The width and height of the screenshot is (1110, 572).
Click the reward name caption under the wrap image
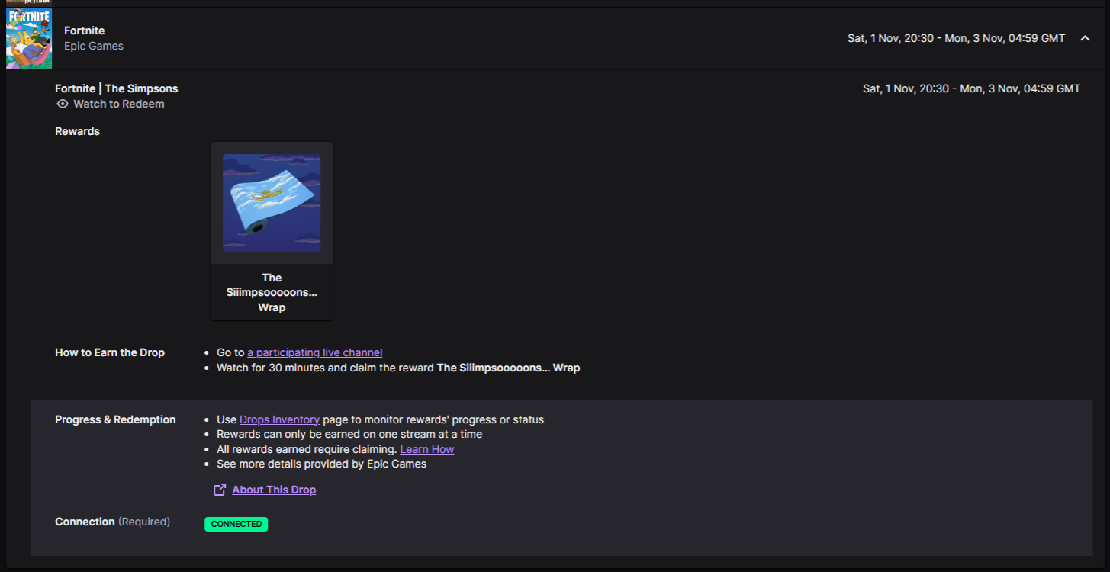pos(272,293)
